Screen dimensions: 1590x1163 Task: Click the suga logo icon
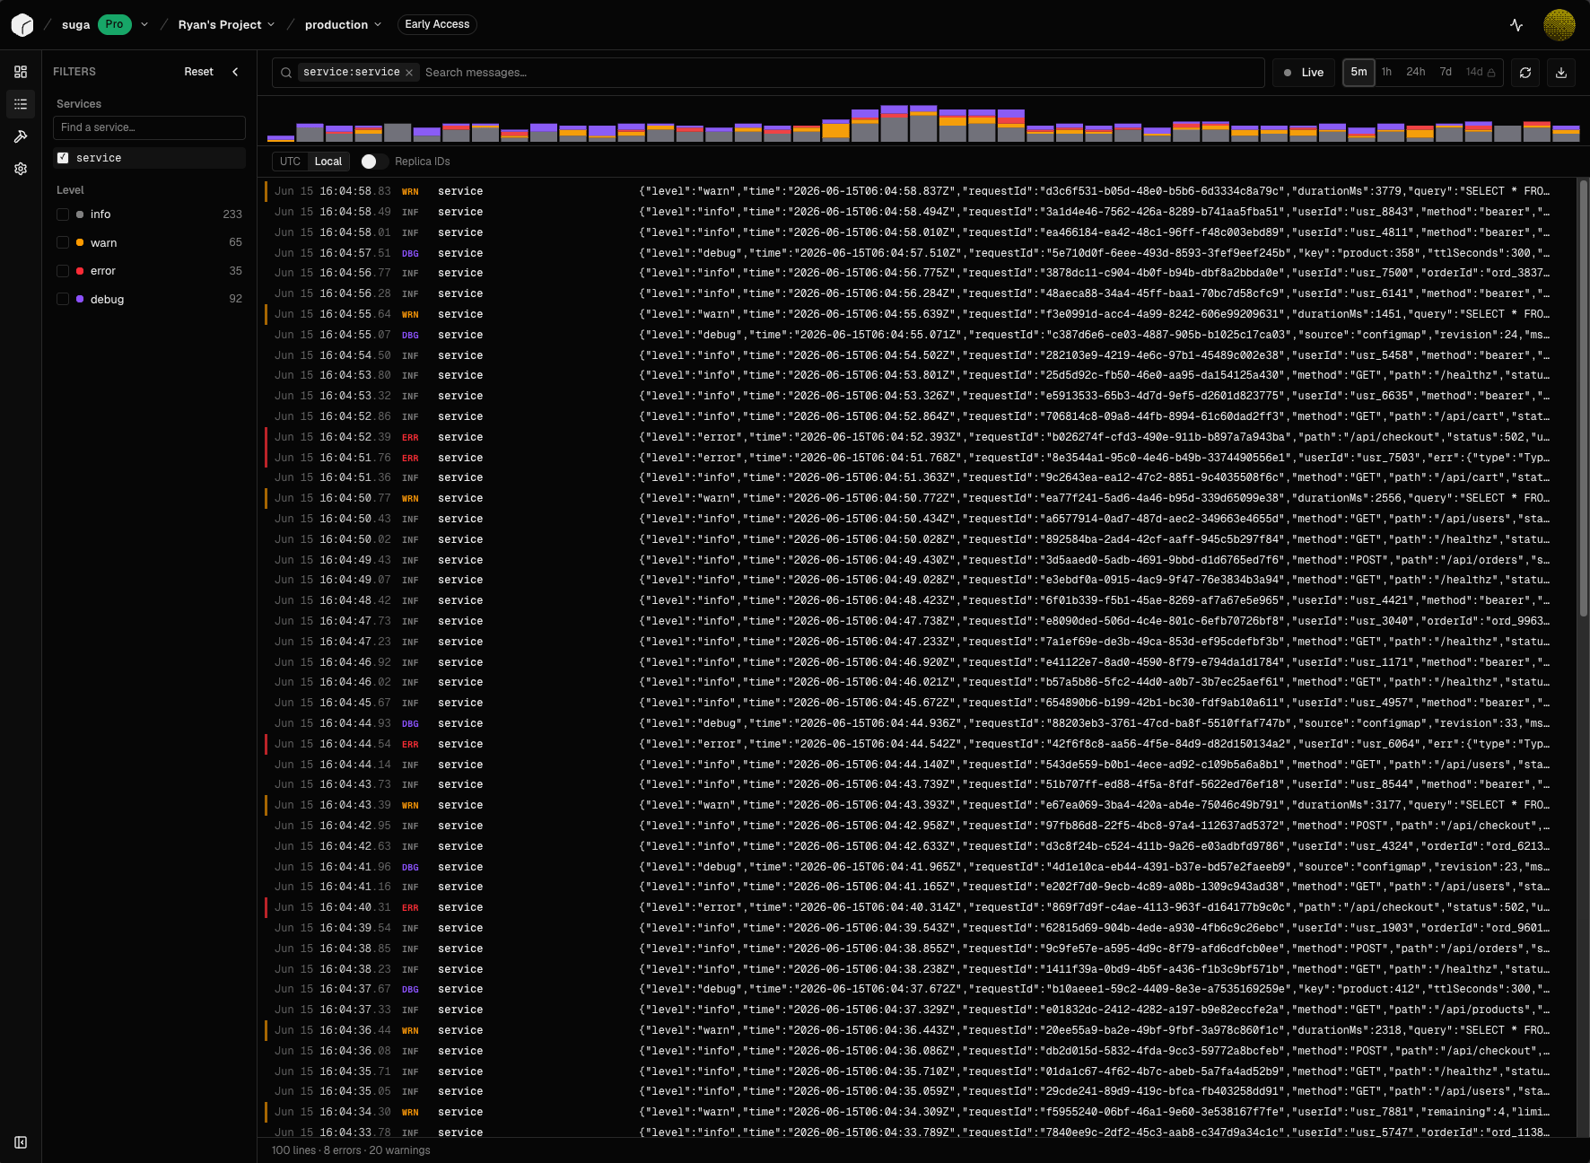coord(22,24)
